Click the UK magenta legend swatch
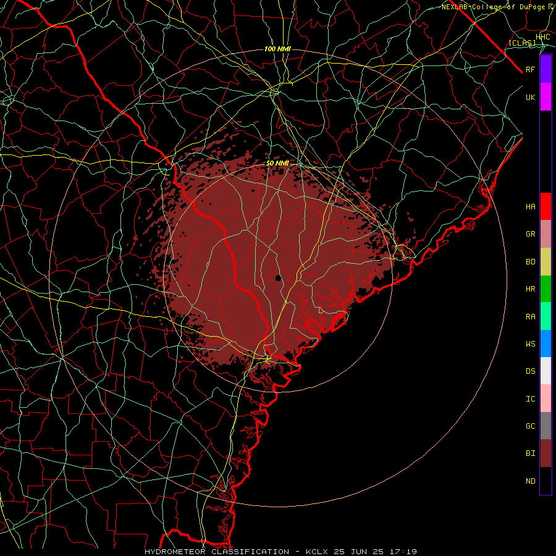Image resolution: width=556 pixels, height=556 pixels. point(545,97)
